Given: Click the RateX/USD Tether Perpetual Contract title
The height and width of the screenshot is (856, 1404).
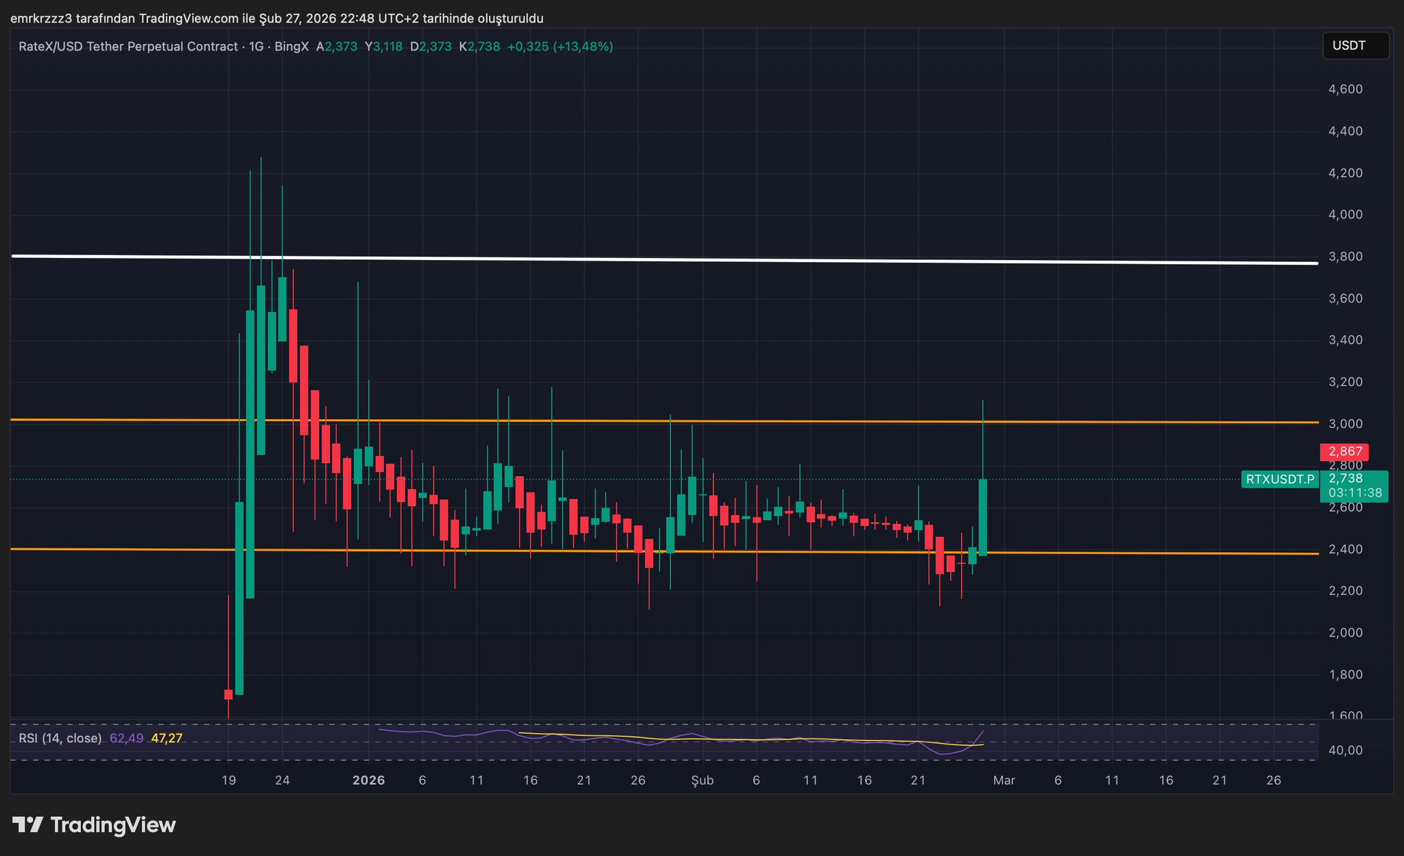Looking at the screenshot, I should click(128, 47).
